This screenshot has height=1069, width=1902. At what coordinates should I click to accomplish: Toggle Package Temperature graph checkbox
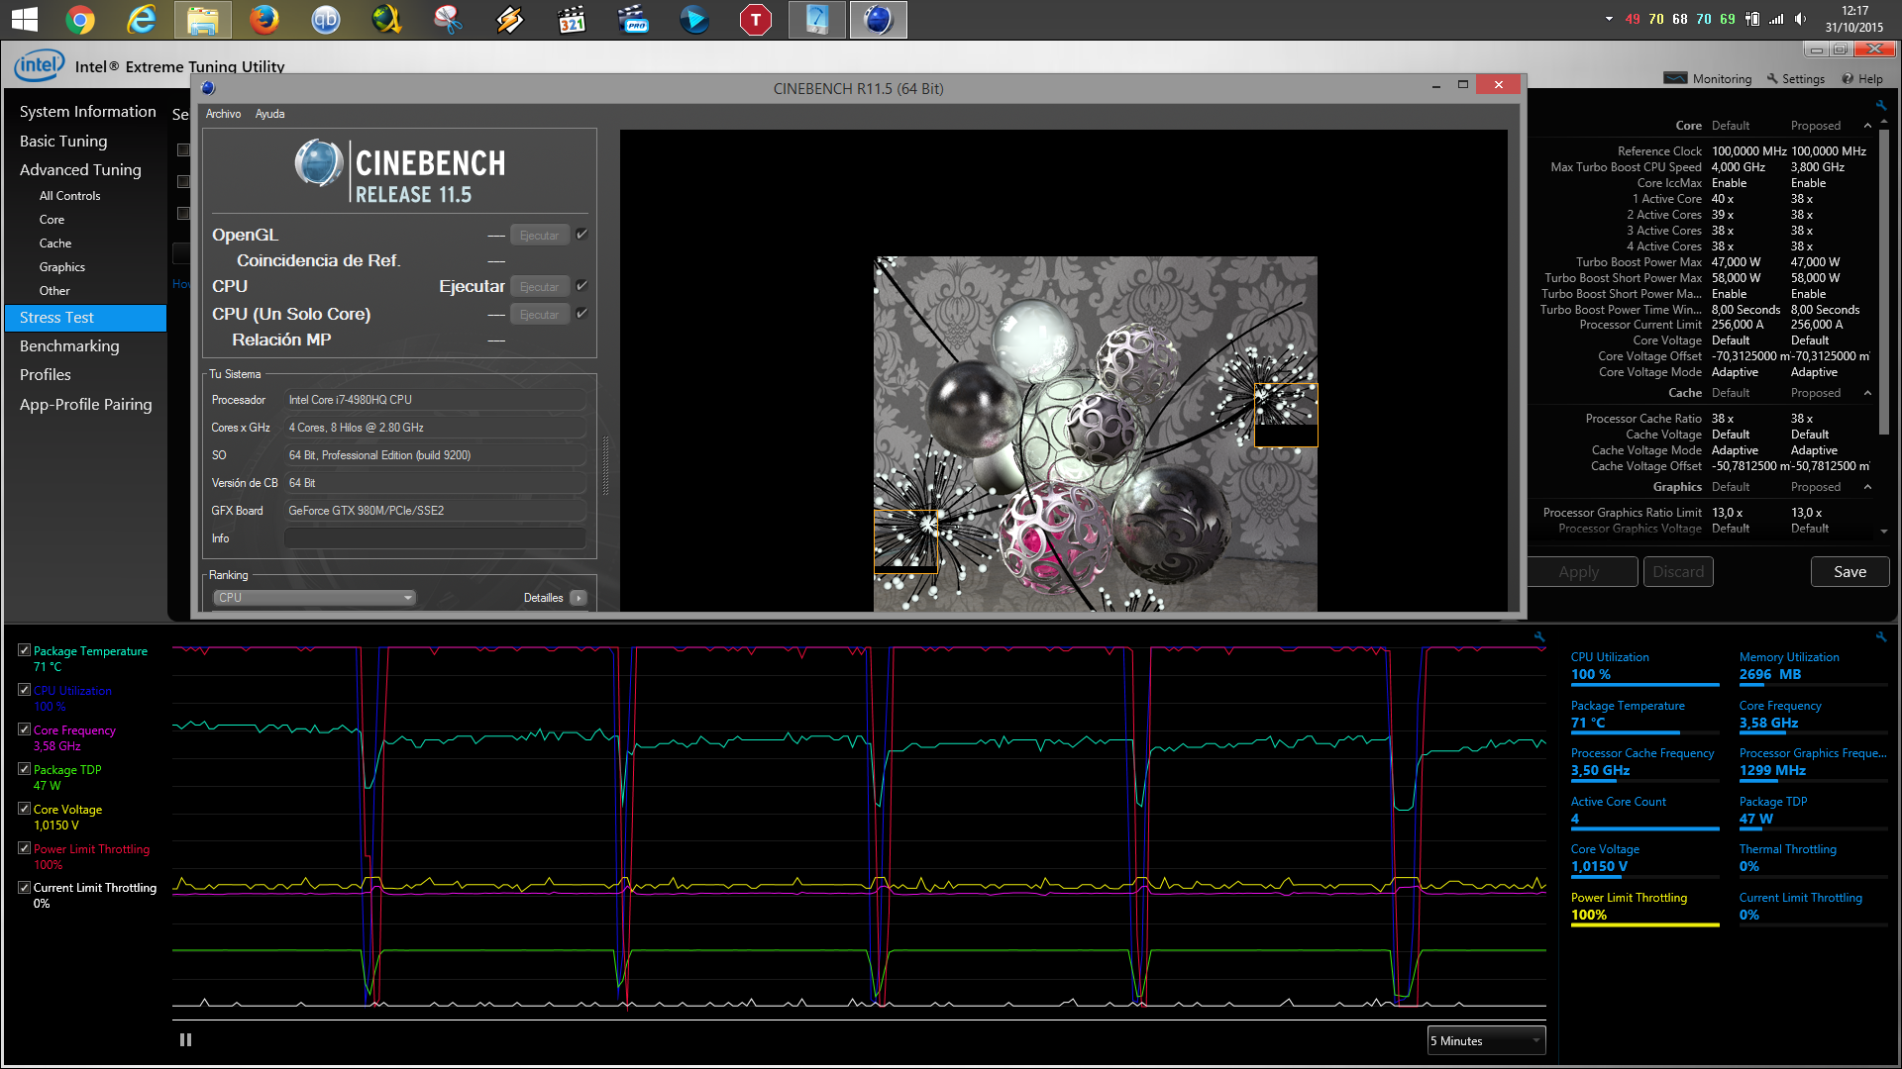click(24, 650)
